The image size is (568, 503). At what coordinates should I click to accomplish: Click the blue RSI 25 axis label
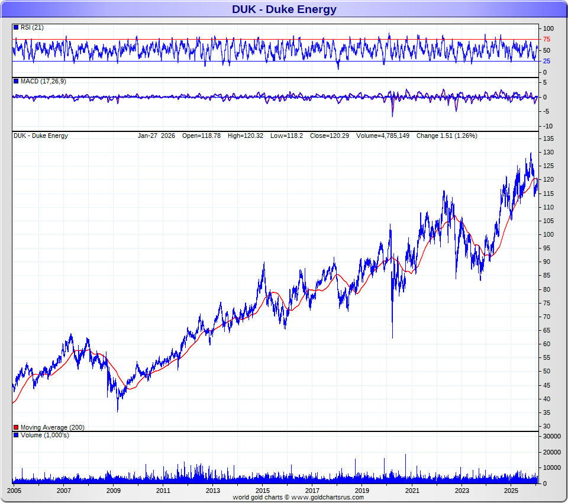point(547,61)
